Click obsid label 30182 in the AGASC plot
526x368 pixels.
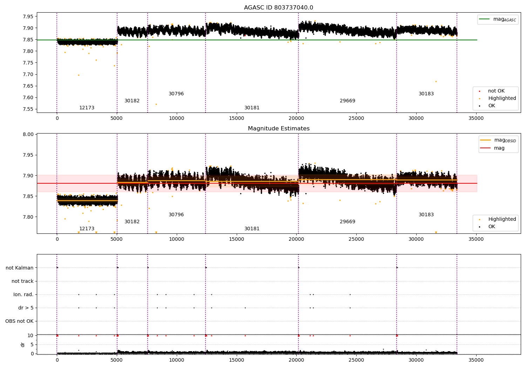click(x=132, y=101)
